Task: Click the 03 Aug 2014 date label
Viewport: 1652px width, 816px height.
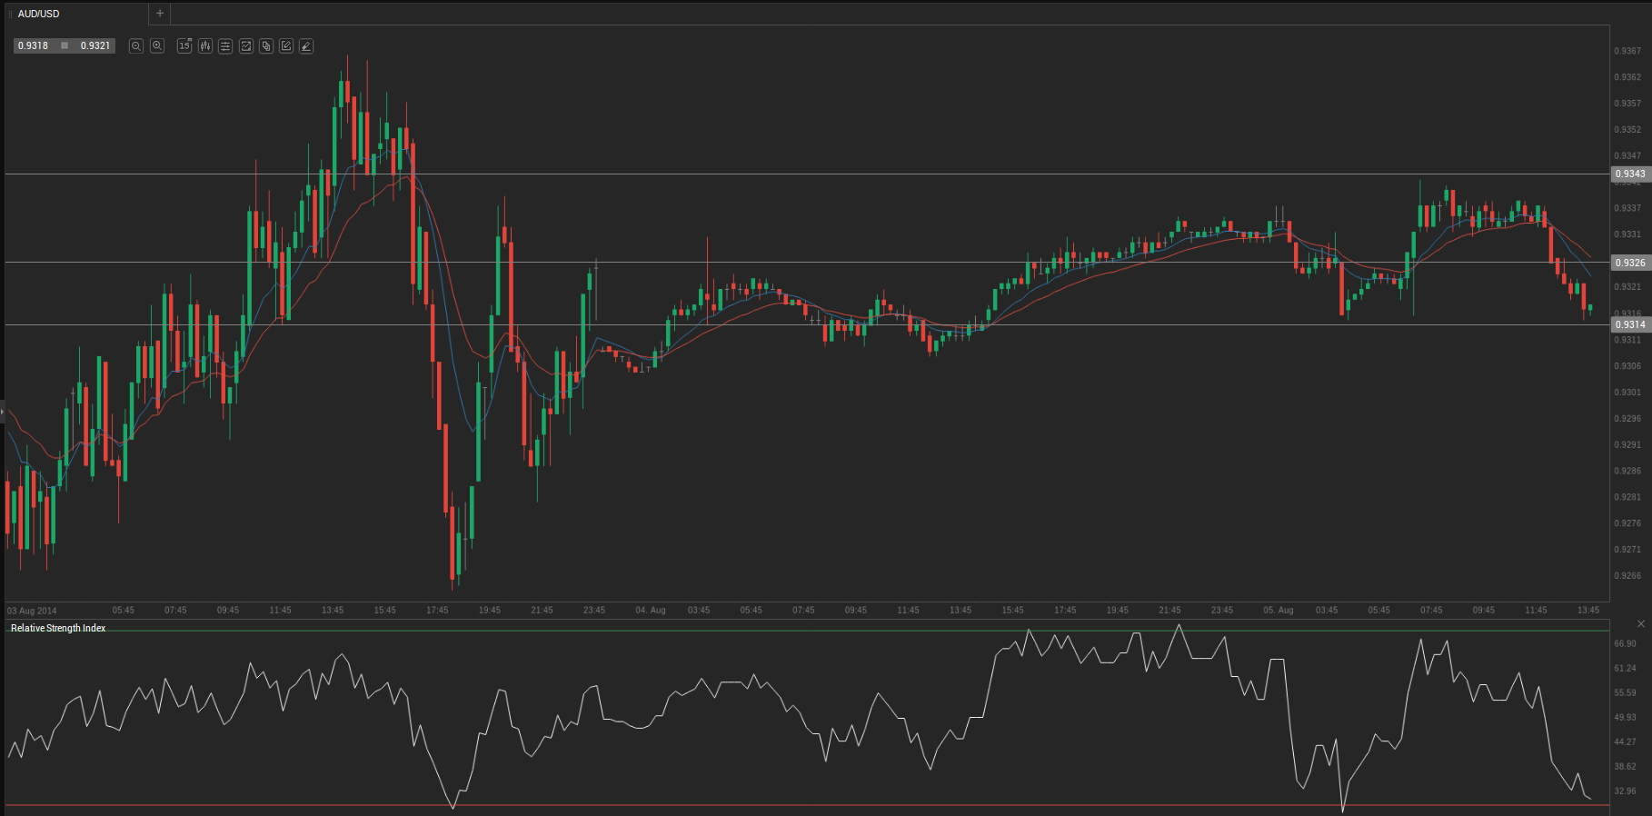Action: (32, 611)
